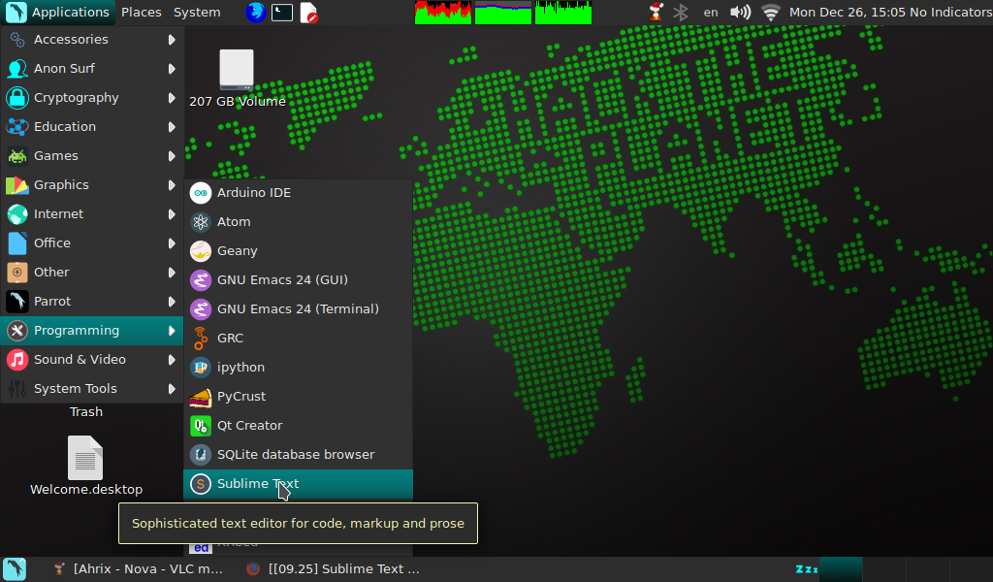
Task: Launch Atom editor entry
Action: [x=298, y=222]
